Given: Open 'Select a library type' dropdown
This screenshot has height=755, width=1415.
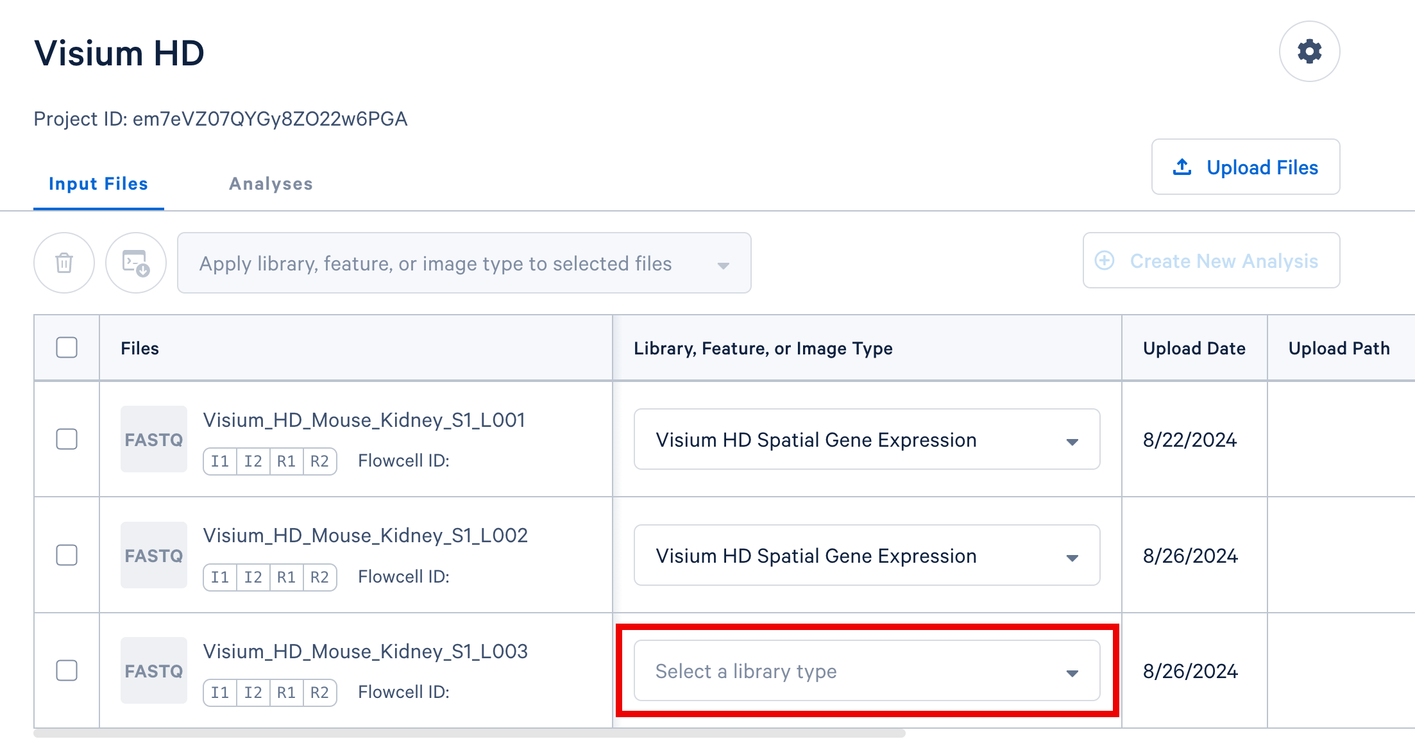Looking at the screenshot, I should tap(867, 671).
